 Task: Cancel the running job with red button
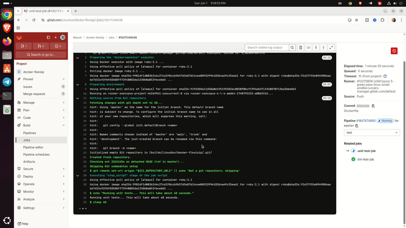point(394,51)
